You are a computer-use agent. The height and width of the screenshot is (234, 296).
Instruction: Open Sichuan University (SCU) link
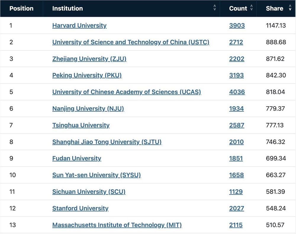[x=89, y=192]
